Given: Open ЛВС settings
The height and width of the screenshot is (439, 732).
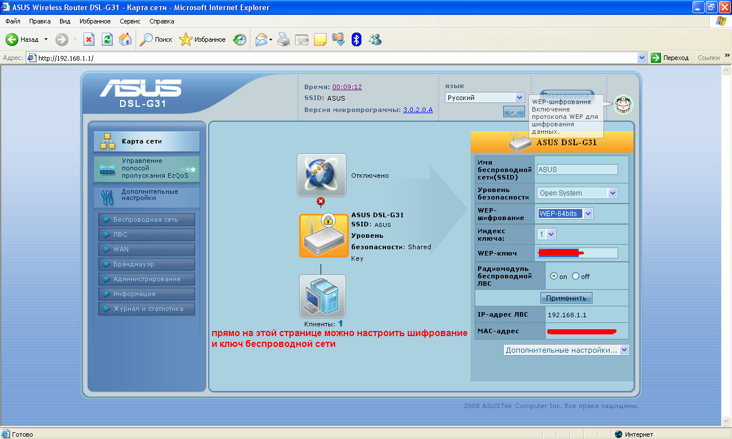Looking at the screenshot, I should pyautogui.click(x=146, y=234).
